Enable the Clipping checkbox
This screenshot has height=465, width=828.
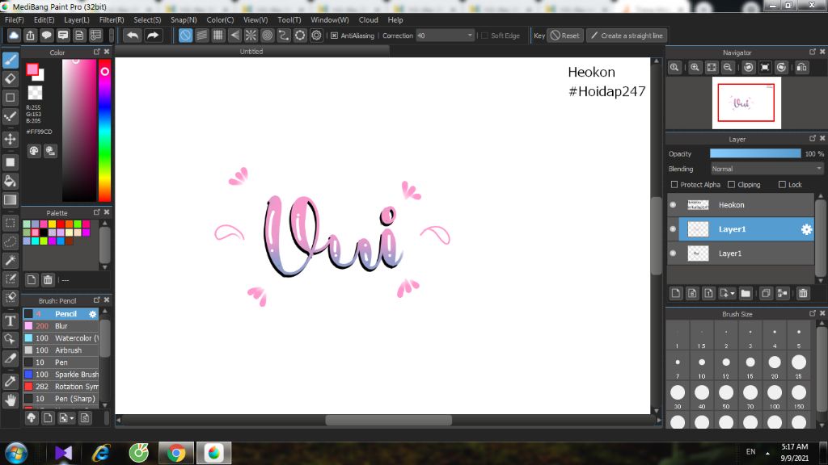click(x=731, y=185)
